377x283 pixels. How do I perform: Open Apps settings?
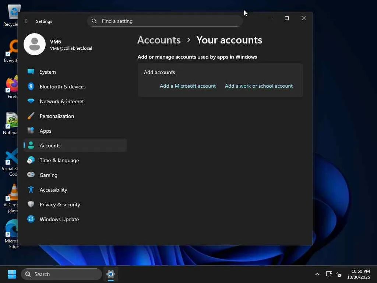click(x=75, y=131)
